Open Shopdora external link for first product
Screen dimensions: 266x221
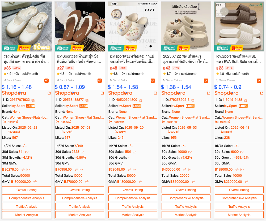click(49, 93)
